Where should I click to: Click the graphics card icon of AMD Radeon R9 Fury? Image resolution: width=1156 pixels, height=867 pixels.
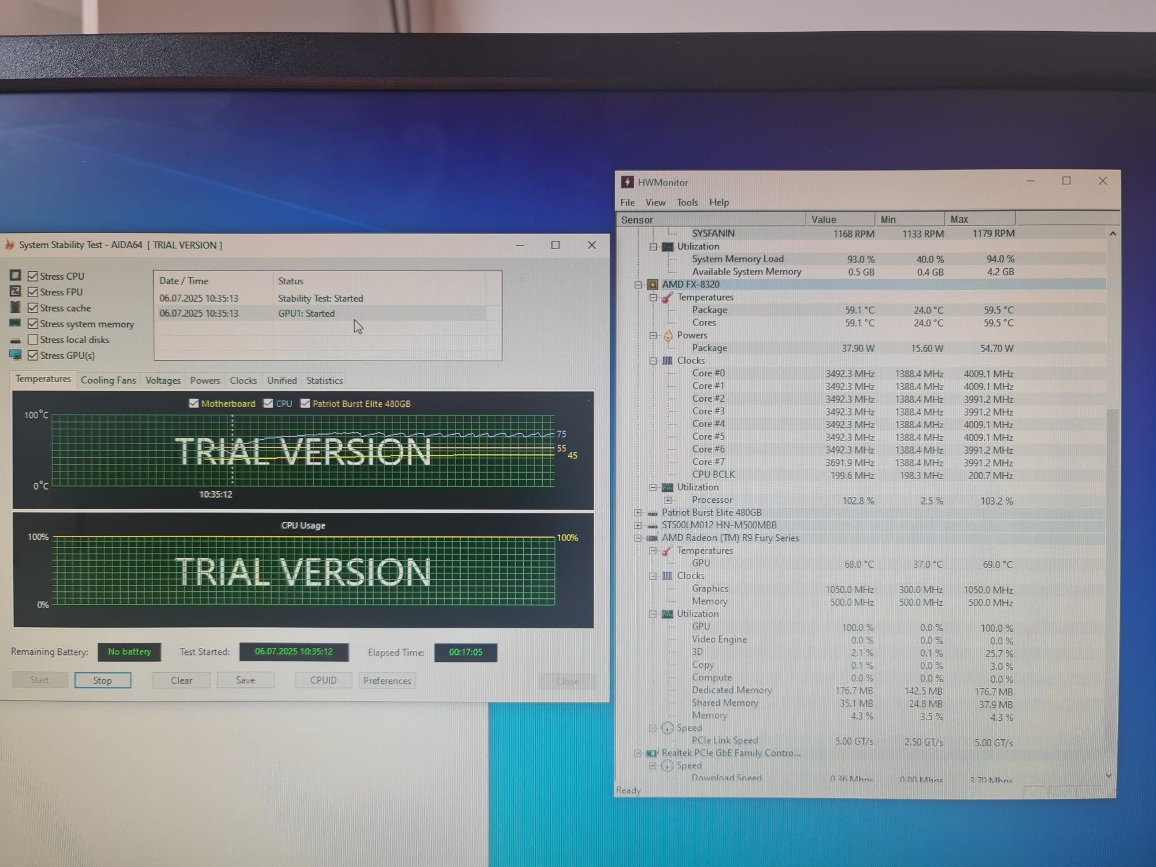tap(653, 538)
